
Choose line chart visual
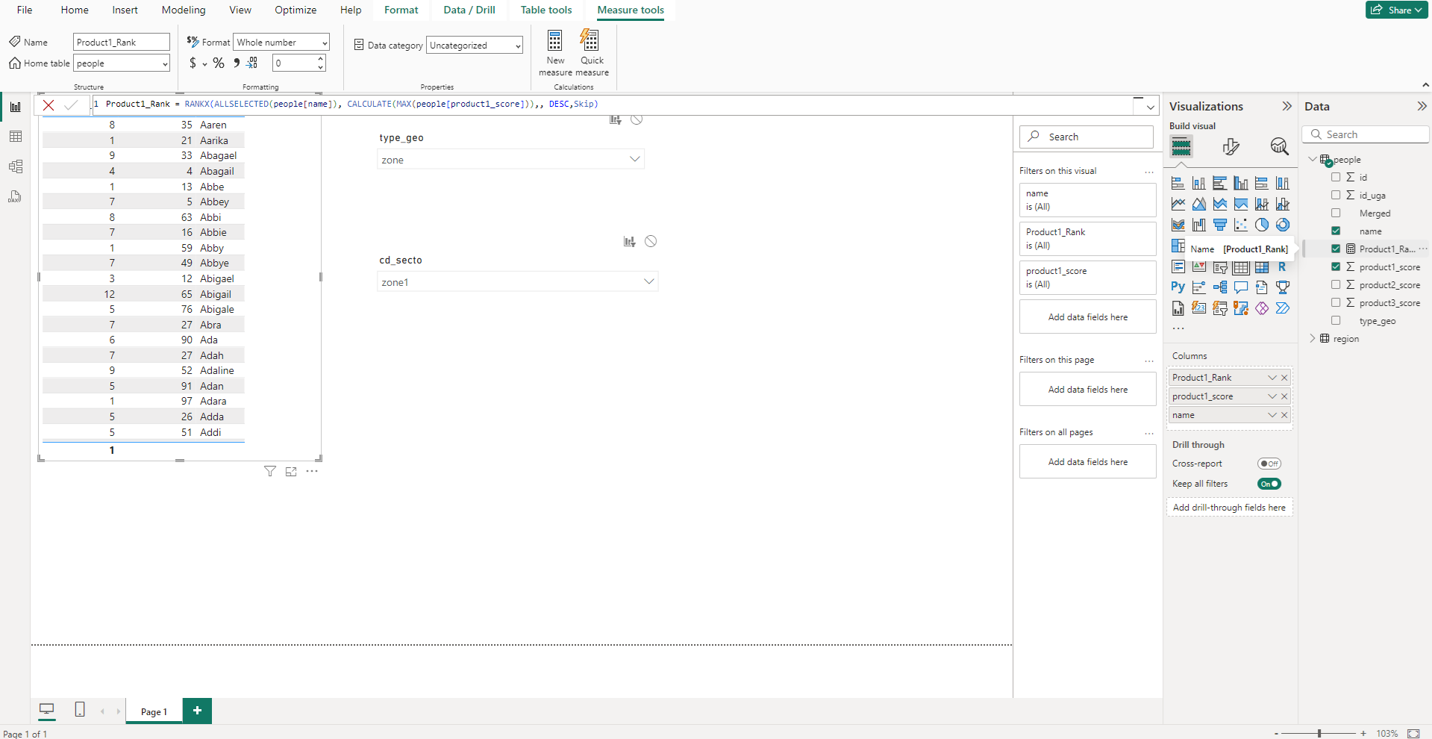(x=1178, y=204)
